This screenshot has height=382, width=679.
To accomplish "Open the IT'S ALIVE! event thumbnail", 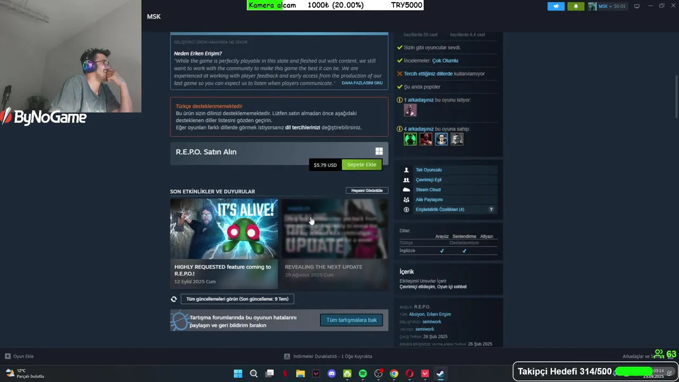I will (224, 229).
